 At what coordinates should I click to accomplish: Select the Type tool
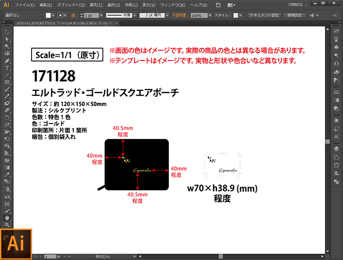click(x=7, y=68)
